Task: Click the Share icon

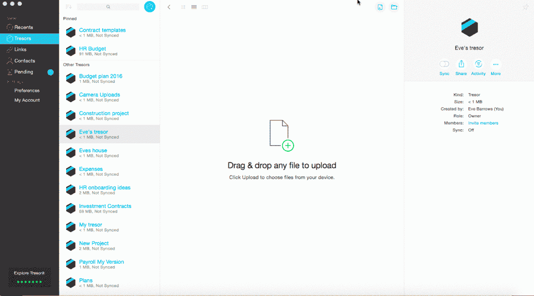Action: click(461, 64)
